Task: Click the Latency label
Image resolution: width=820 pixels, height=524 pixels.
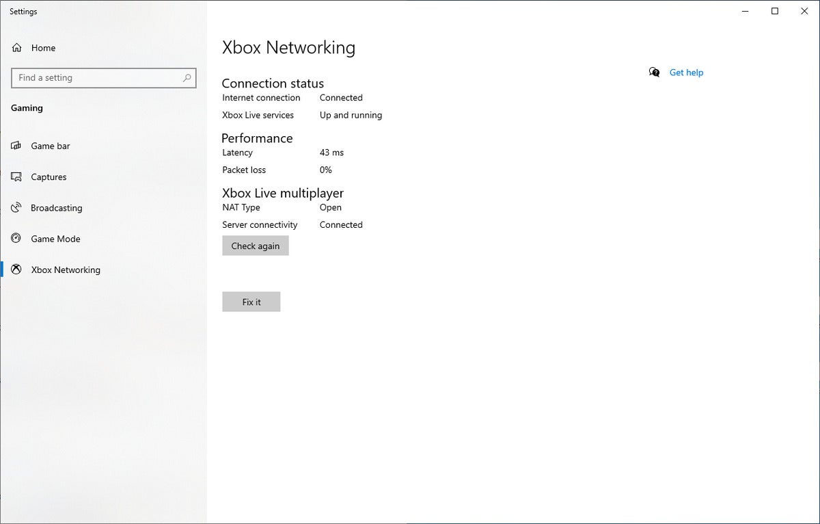Action: 237,153
